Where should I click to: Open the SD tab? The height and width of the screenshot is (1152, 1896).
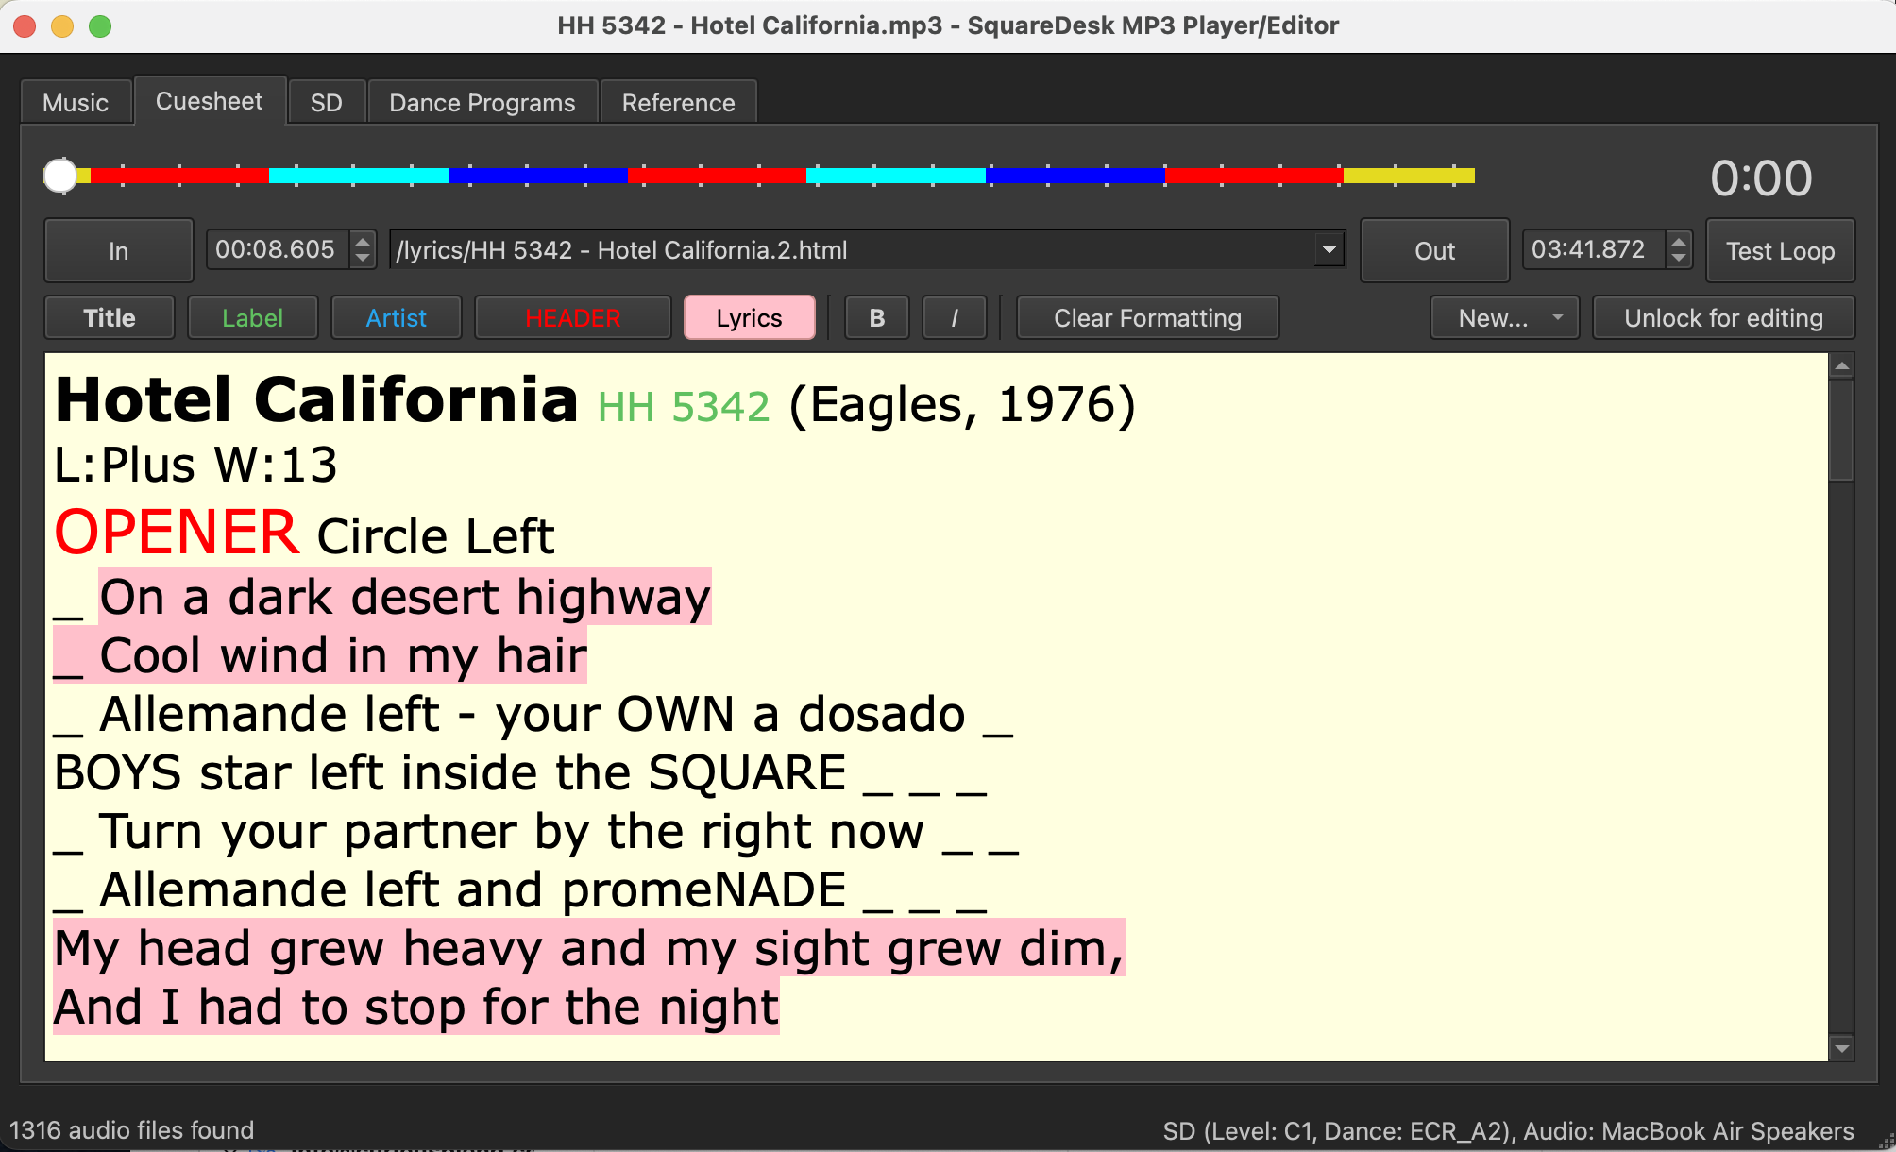coord(326,102)
